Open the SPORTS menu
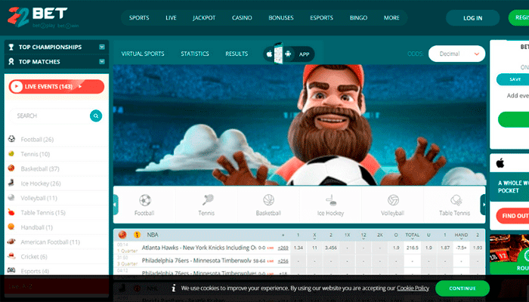 139,18
